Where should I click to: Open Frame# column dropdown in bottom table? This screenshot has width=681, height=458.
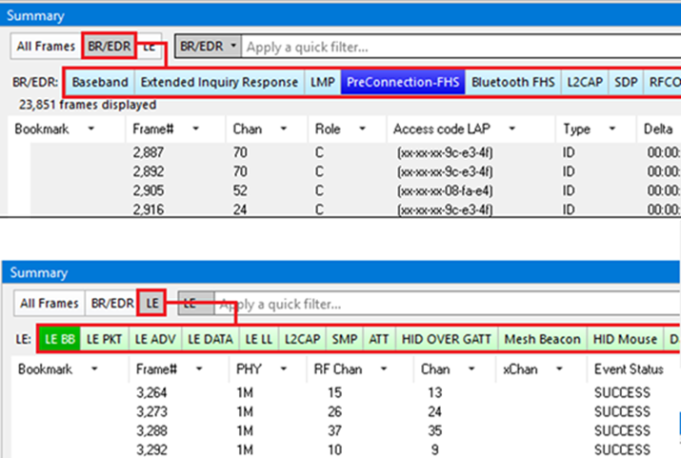point(199,369)
